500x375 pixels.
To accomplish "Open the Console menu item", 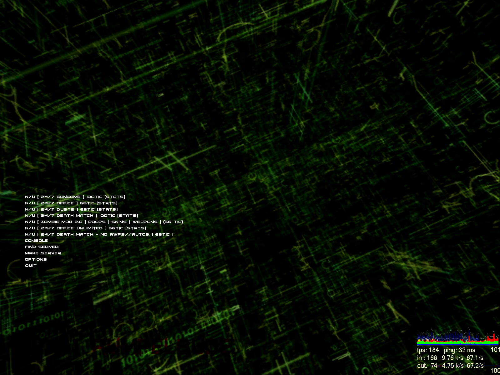I will pos(36,241).
